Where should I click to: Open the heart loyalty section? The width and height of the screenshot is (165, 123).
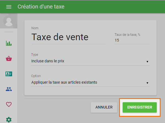pyautogui.click(x=9, y=104)
